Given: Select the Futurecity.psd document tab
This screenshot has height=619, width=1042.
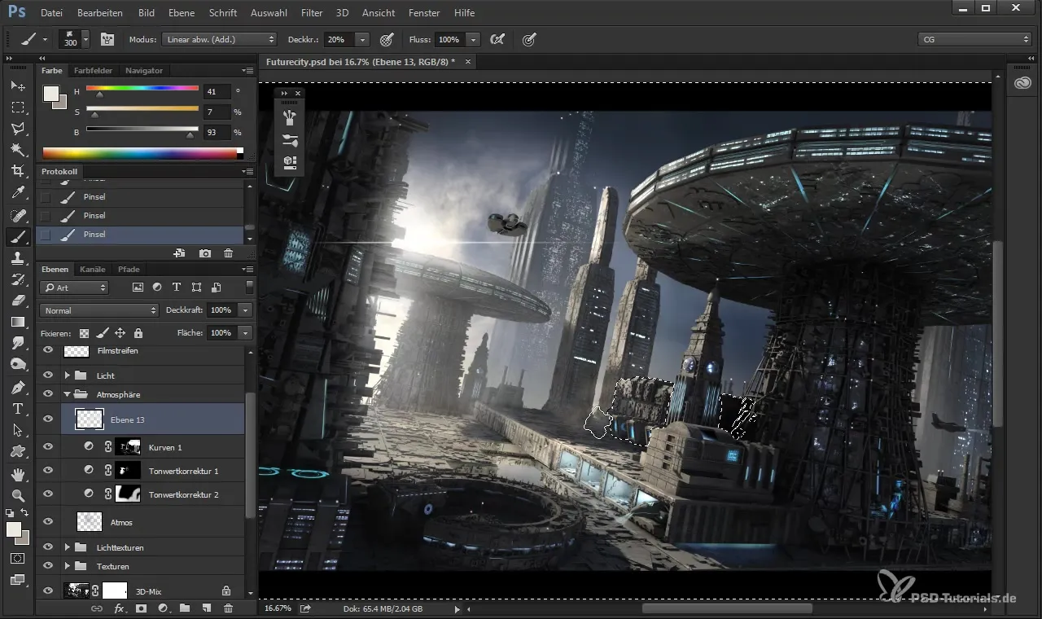Looking at the screenshot, I should 368,61.
